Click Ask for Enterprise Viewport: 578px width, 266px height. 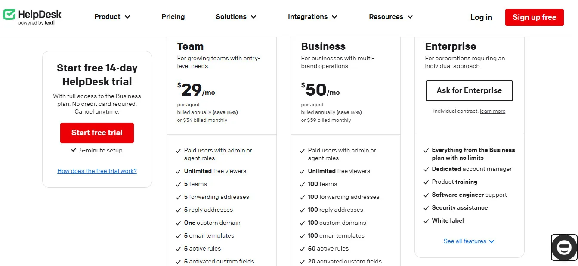469,91
